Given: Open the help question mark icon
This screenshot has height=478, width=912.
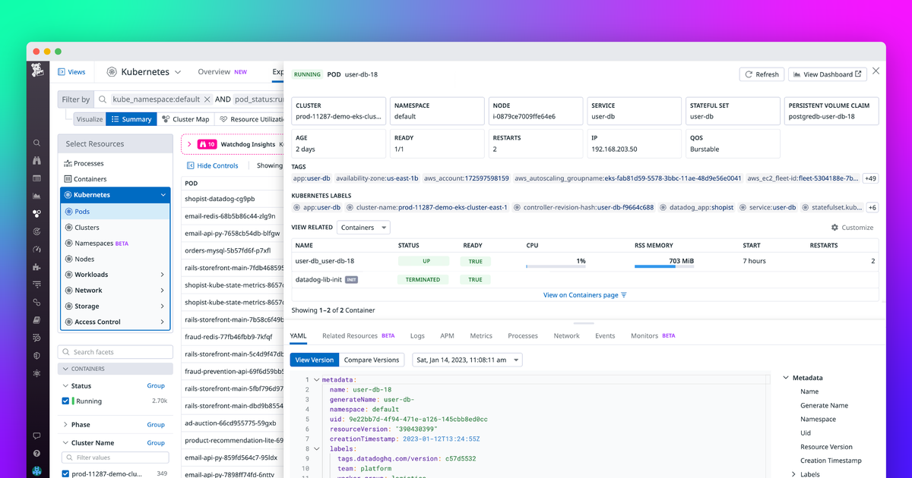Looking at the screenshot, I should click(x=36, y=454).
